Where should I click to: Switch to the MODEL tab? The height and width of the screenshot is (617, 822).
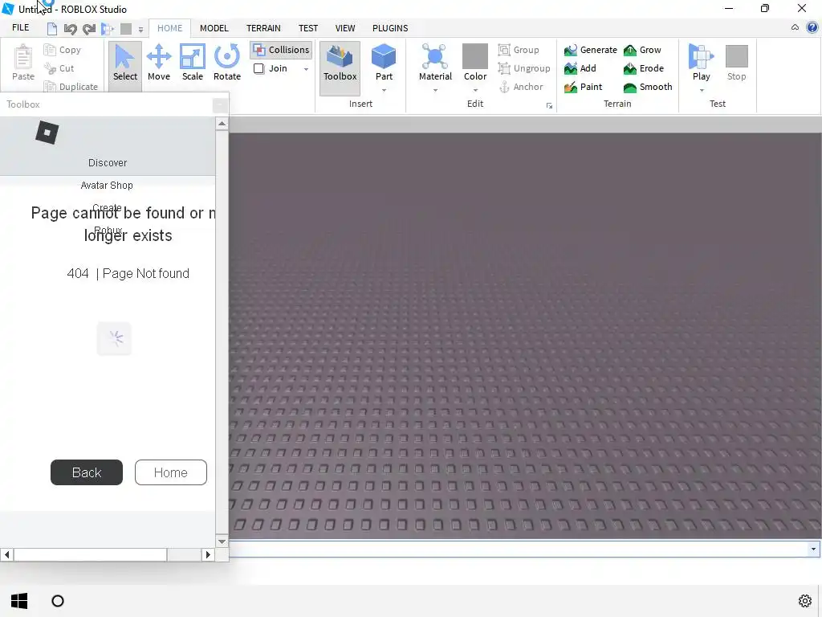click(x=214, y=28)
